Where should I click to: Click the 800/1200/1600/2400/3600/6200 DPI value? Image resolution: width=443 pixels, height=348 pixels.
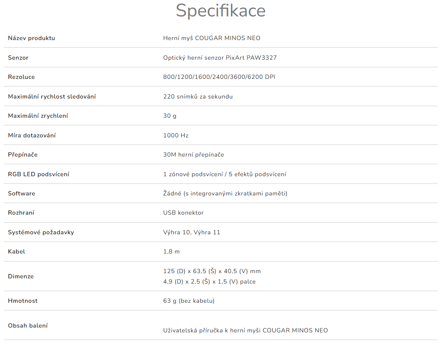[219, 77]
